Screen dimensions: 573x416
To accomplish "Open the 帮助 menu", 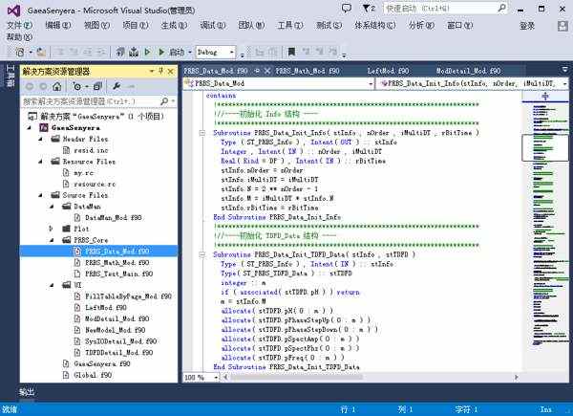I will point(20,37).
